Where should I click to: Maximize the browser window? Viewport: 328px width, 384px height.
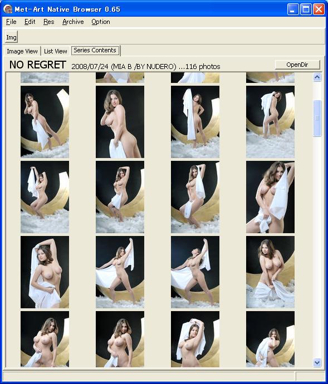point(306,9)
